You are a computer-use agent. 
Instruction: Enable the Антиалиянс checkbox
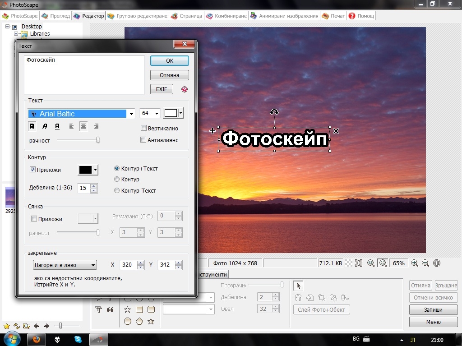tap(143, 140)
